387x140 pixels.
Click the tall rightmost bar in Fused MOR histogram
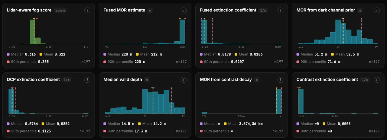click(x=182, y=32)
